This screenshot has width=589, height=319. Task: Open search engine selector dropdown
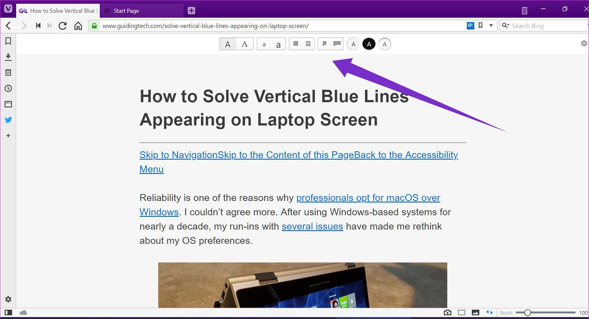pos(505,26)
